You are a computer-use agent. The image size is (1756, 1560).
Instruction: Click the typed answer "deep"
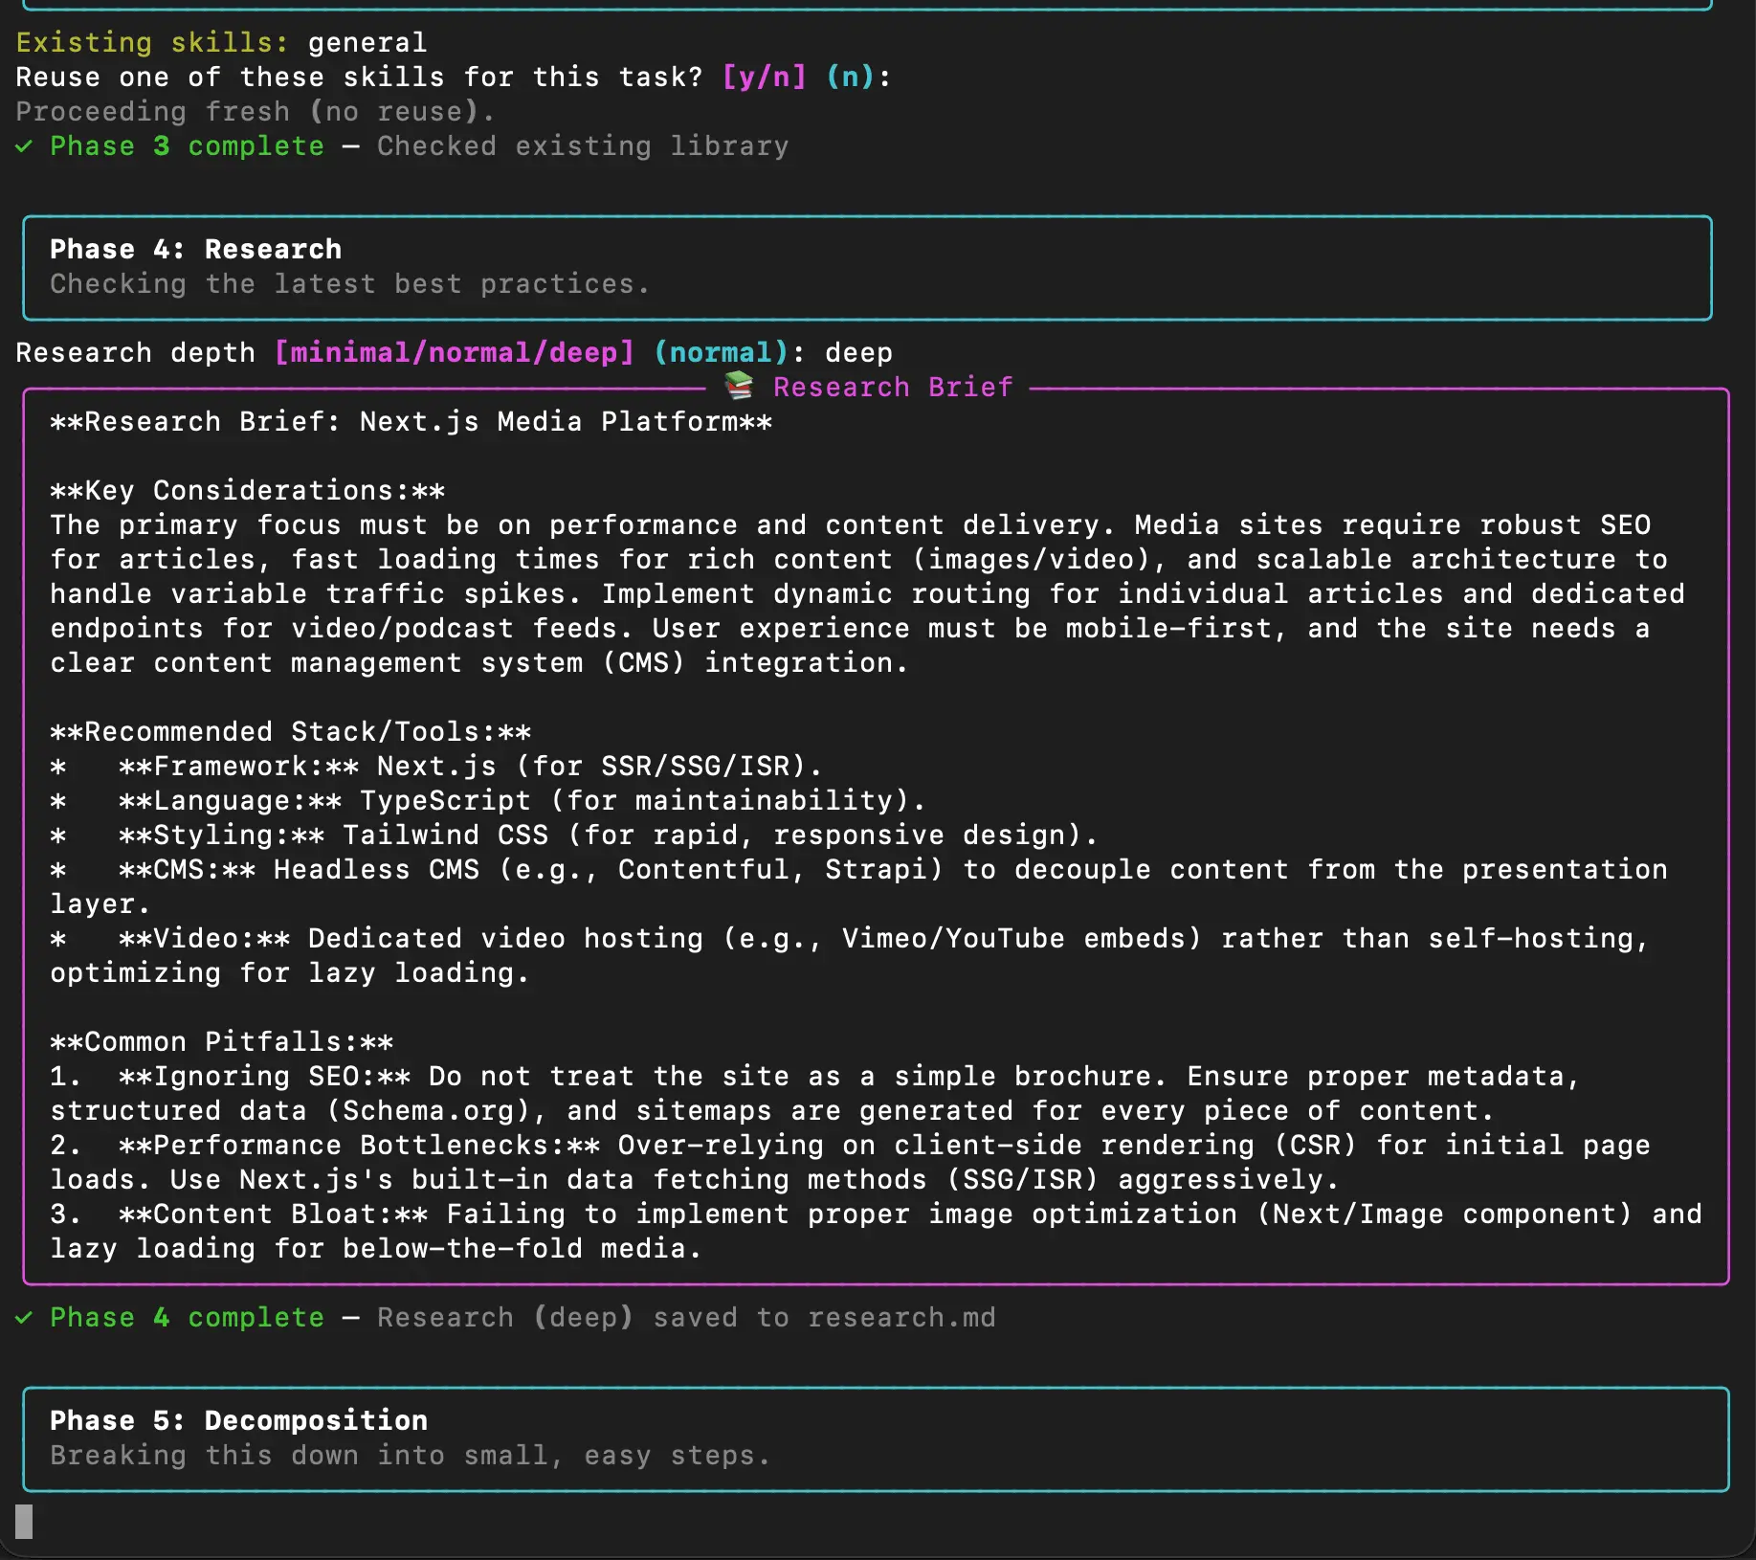(x=858, y=353)
